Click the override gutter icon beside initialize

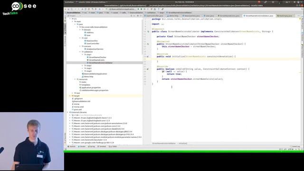coord(148,57)
